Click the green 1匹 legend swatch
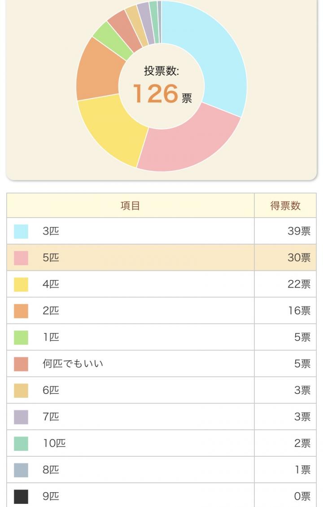The image size is (323, 507). pyautogui.click(x=21, y=337)
